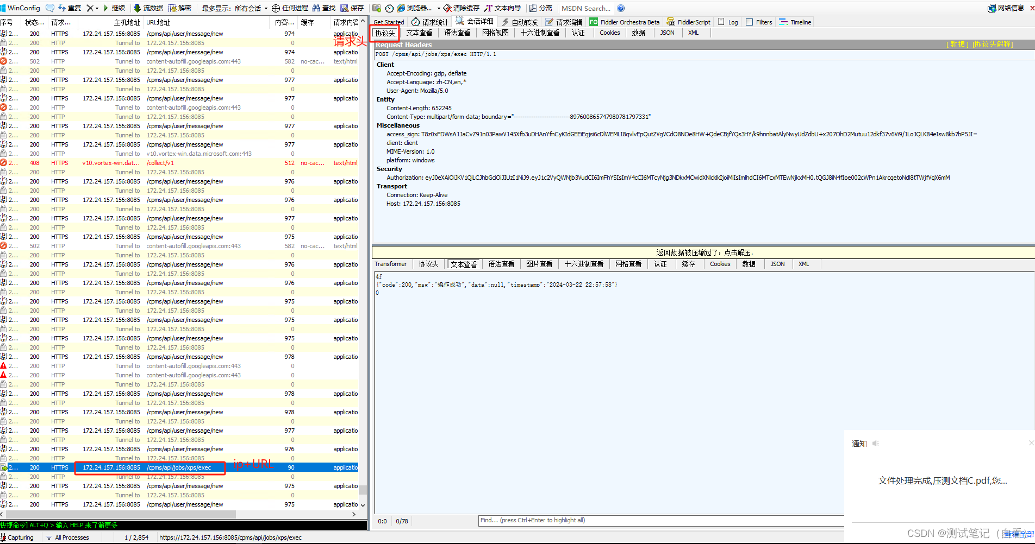The height and width of the screenshot is (544, 1035).
Task: Click the Find response text field
Action: [660, 520]
